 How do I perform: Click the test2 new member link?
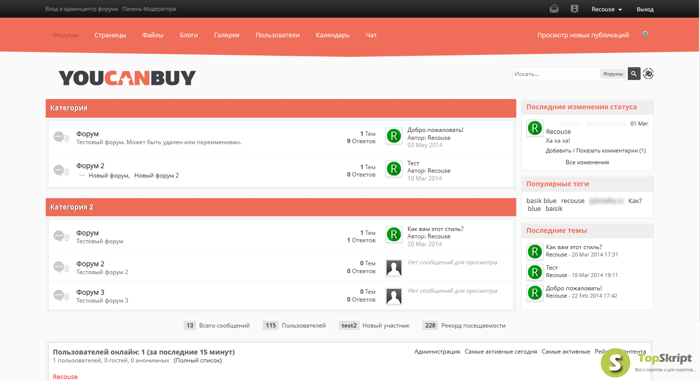click(349, 325)
